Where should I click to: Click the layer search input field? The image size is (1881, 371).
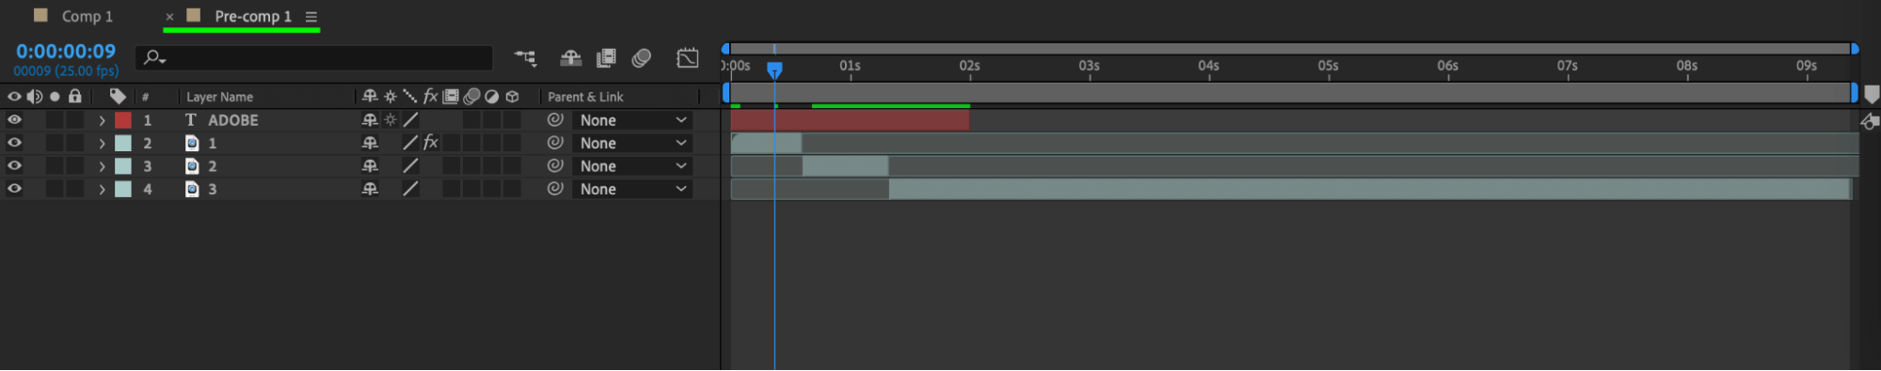[314, 58]
